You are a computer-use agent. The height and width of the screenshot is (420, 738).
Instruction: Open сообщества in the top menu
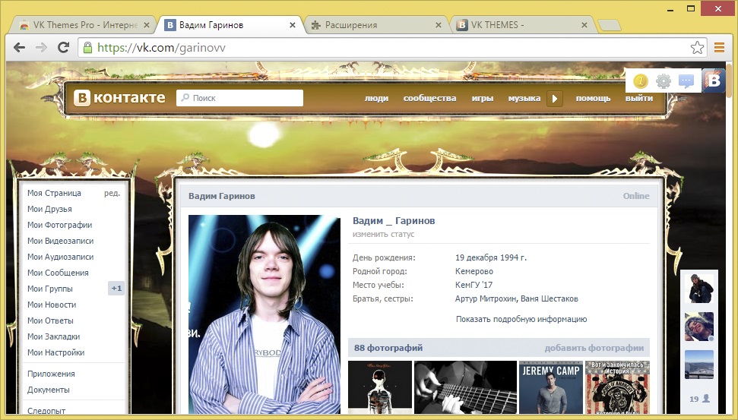click(429, 98)
